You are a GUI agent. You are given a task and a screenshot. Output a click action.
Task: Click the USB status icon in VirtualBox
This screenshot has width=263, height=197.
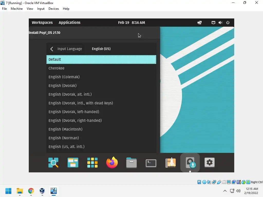pos(219,182)
